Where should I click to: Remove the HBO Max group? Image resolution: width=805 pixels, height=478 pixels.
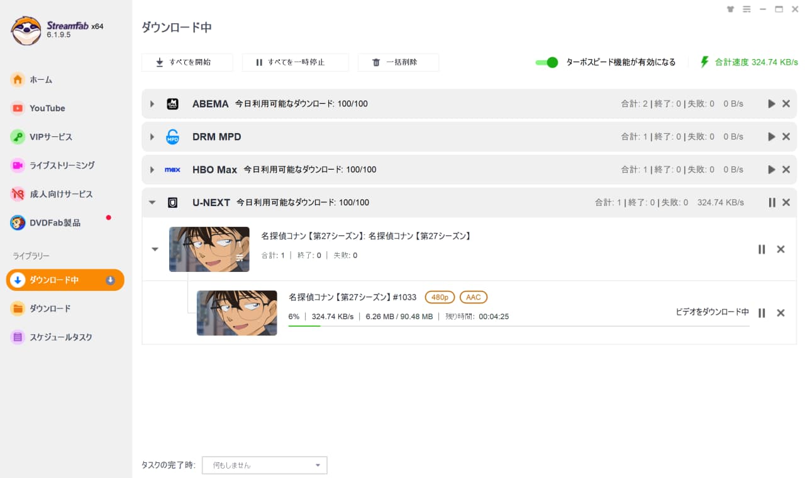pos(786,170)
